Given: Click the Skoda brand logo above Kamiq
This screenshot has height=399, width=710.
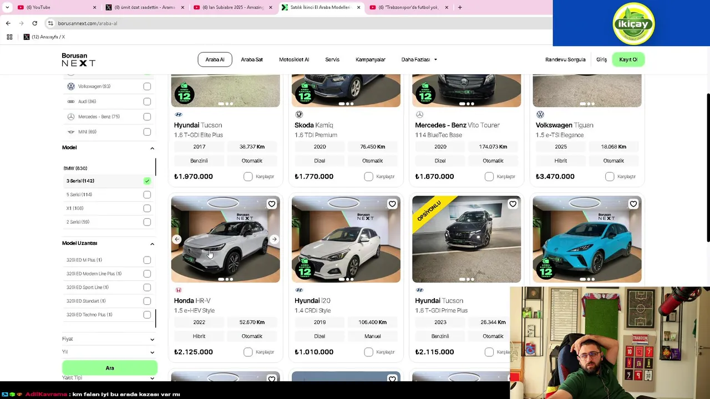Looking at the screenshot, I should tap(299, 115).
